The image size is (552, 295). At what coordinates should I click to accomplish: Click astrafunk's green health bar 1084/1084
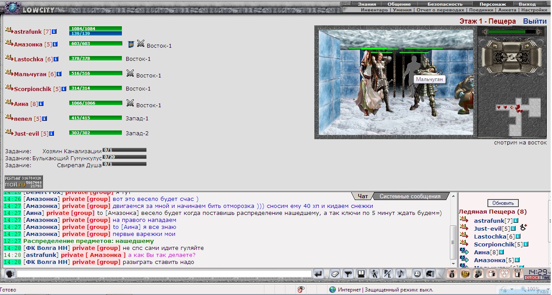coord(95,28)
